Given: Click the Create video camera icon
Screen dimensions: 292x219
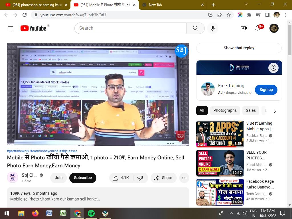Looking at the screenshot, I should click(x=244, y=28).
